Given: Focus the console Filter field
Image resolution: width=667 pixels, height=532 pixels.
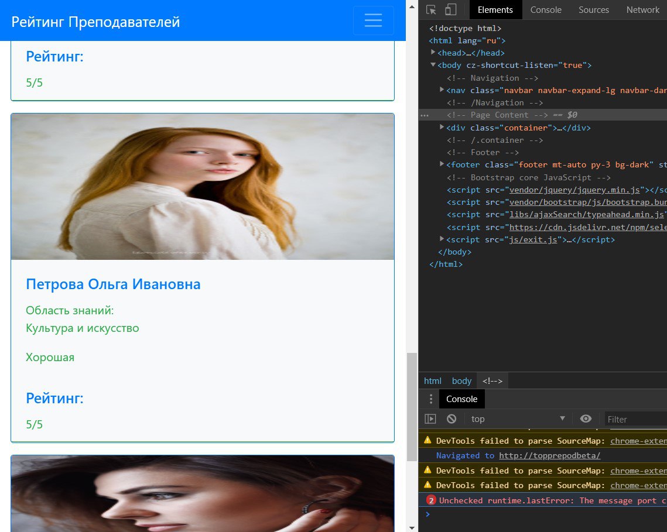Looking at the screenshot, I should pos(636,419).
